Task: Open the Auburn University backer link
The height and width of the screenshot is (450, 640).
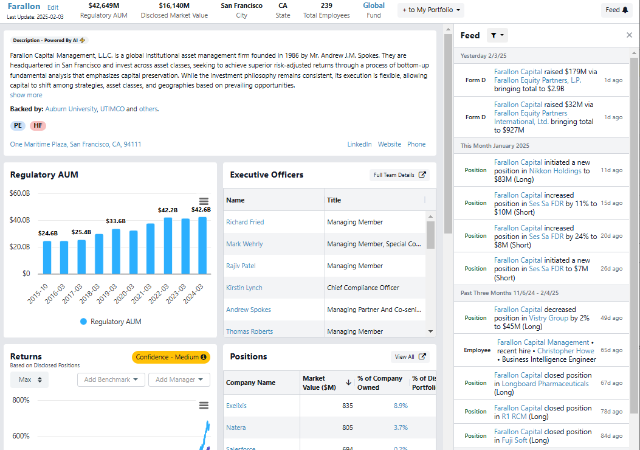Action: point(71,109)
